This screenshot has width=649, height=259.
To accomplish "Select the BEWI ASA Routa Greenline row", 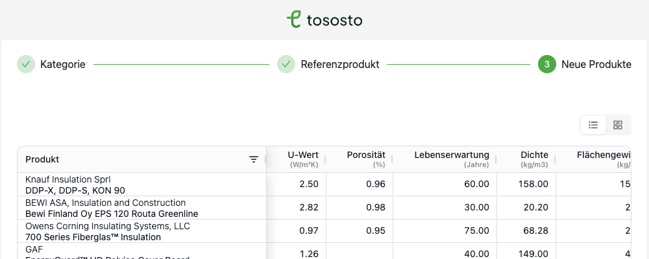I will click(112, 208).
